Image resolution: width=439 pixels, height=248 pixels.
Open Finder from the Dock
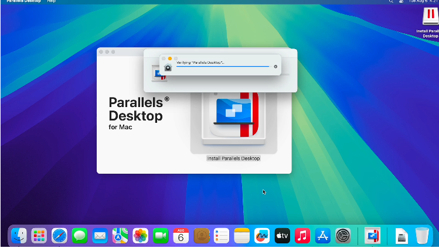tap(19, 236)
